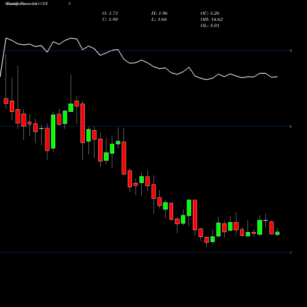The height and width of the screenshot is (307, 307).
Task: Select the last green candlestick on the chart
Action: [x=278, y=233]
